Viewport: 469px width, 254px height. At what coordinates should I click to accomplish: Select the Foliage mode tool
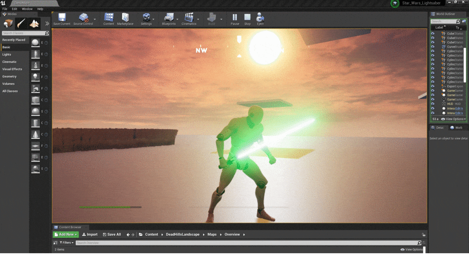point(34,23)
